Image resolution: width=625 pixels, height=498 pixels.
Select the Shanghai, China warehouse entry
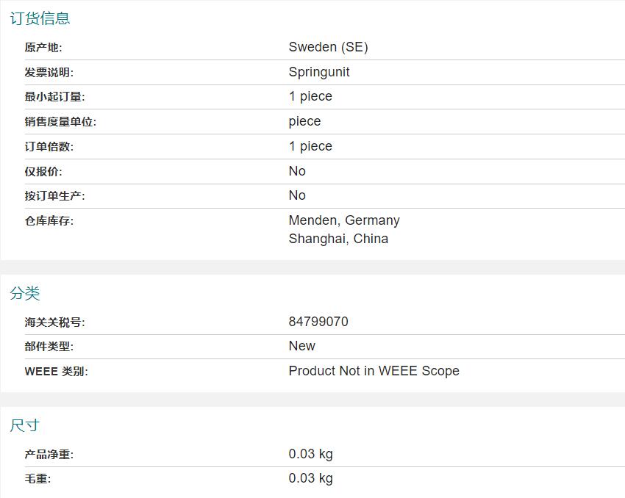[338, 239]
